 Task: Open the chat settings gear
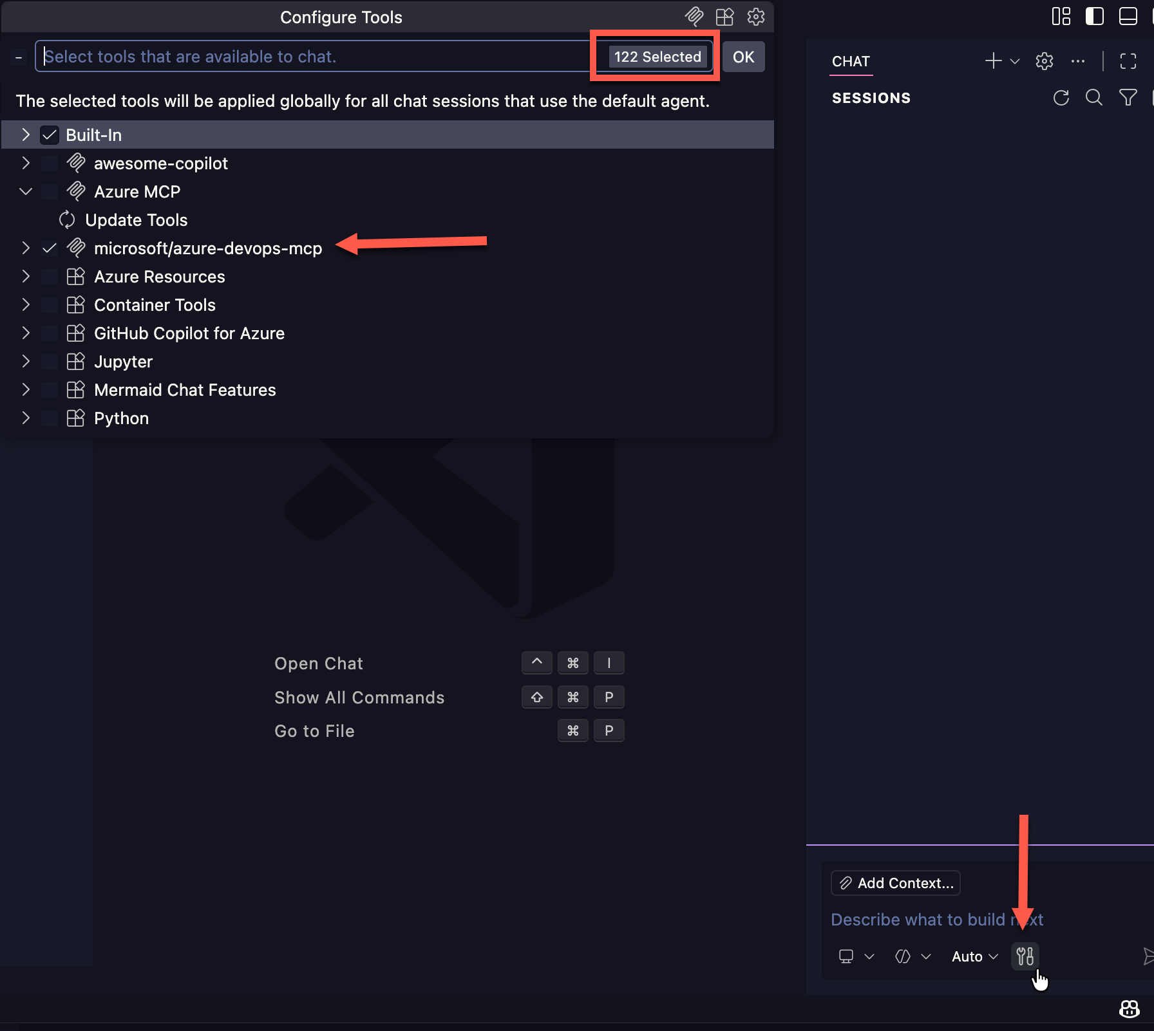click(1045, 61)
